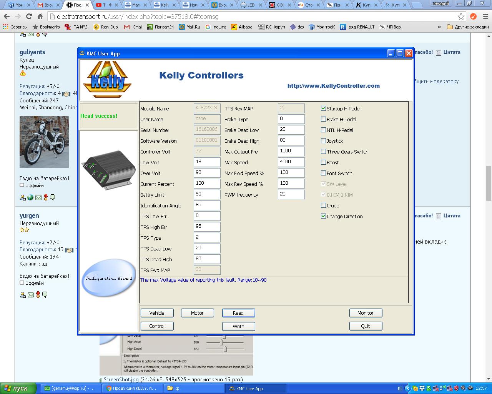
Task: Click the Max Speed input field
Action: coord(291,162)
